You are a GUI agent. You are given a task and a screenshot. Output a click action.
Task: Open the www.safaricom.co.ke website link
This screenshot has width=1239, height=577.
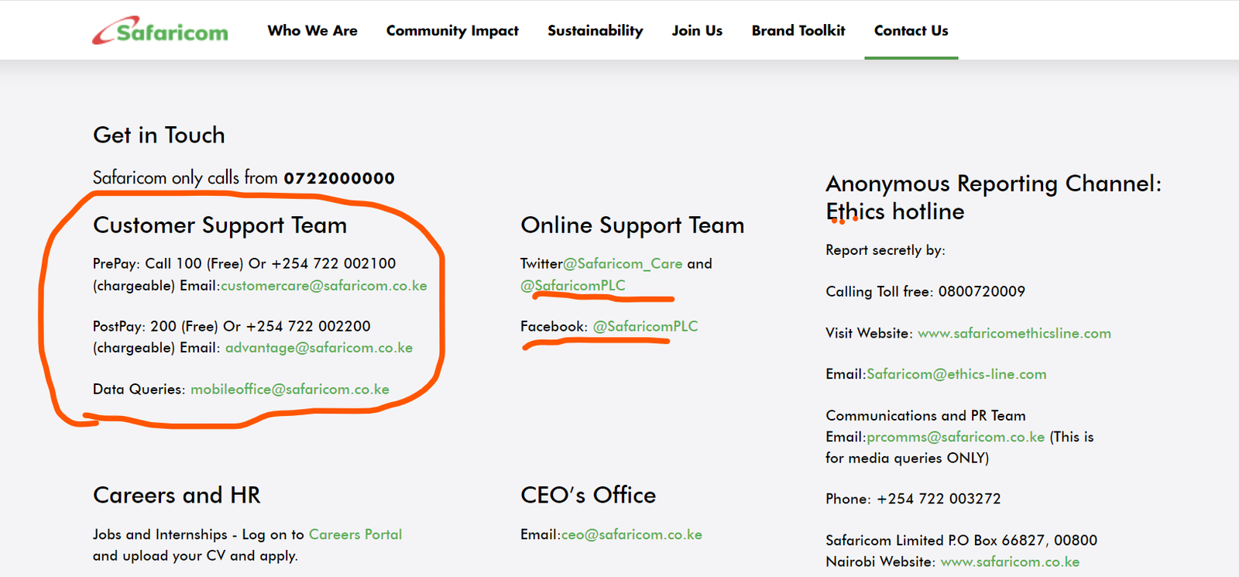(x=1010, y=562)
